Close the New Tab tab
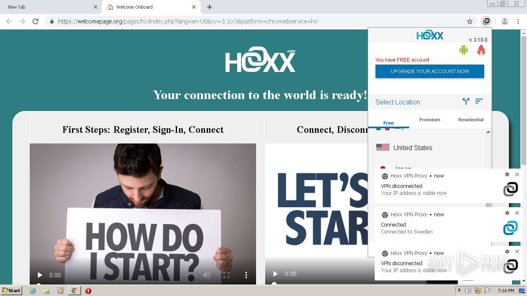This screenshot has width=527, height=296. coord(95,7)
